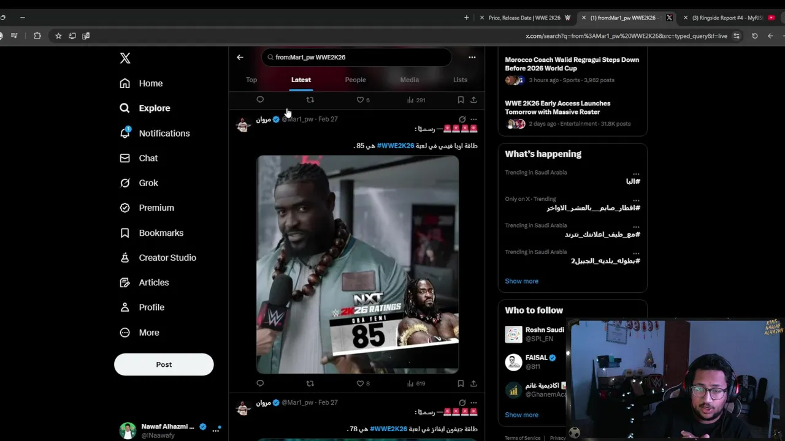Open the search options three-dot menu

472,57
